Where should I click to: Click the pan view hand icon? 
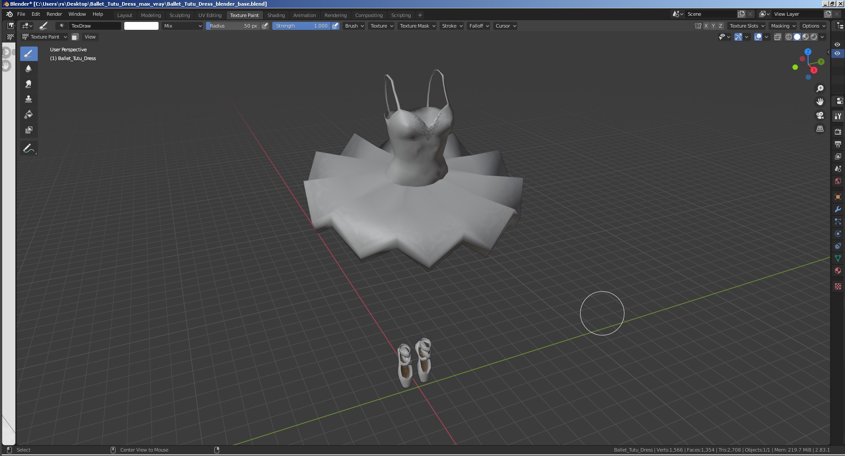pos(820,102)
